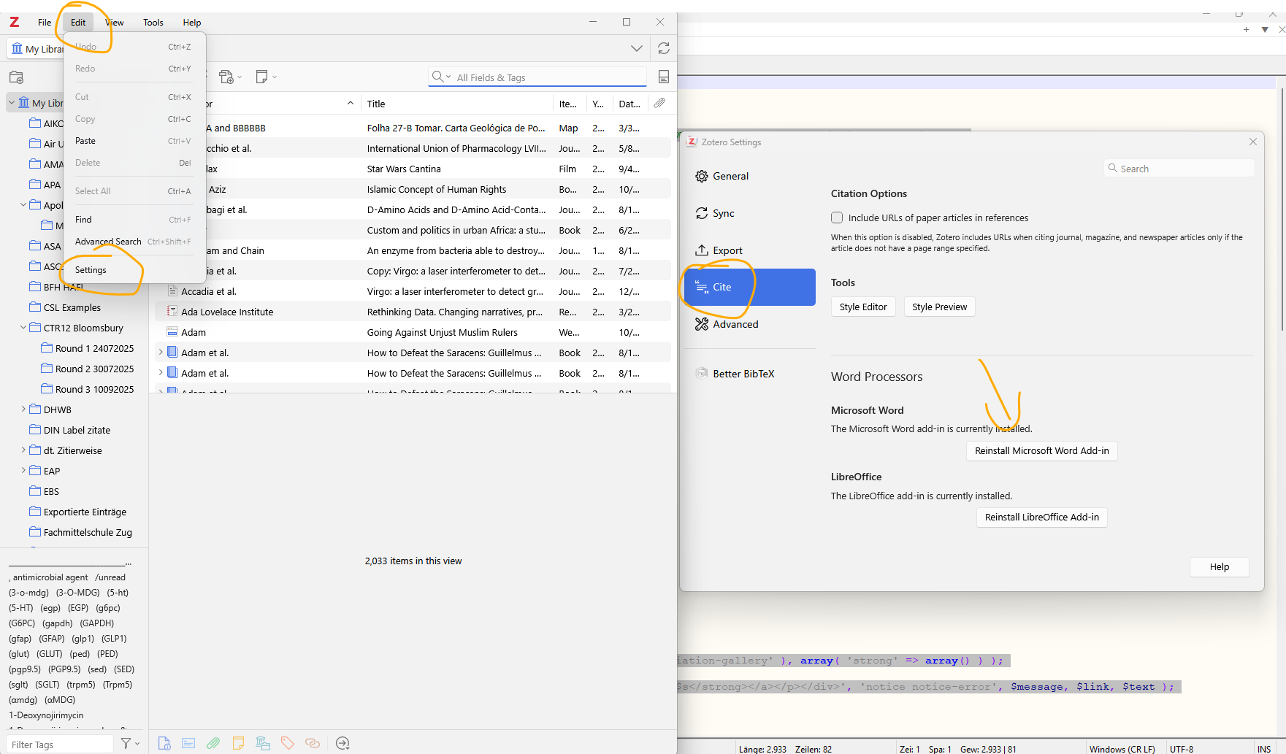Viewport: 1286px width, 754px height.
Task: Expand the EAP collection
Action: click(23, 471)
